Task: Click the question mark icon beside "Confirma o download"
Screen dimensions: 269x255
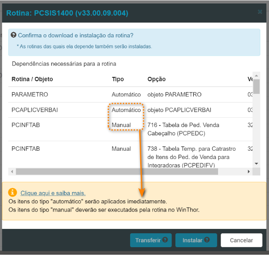Action: [13, 35]
